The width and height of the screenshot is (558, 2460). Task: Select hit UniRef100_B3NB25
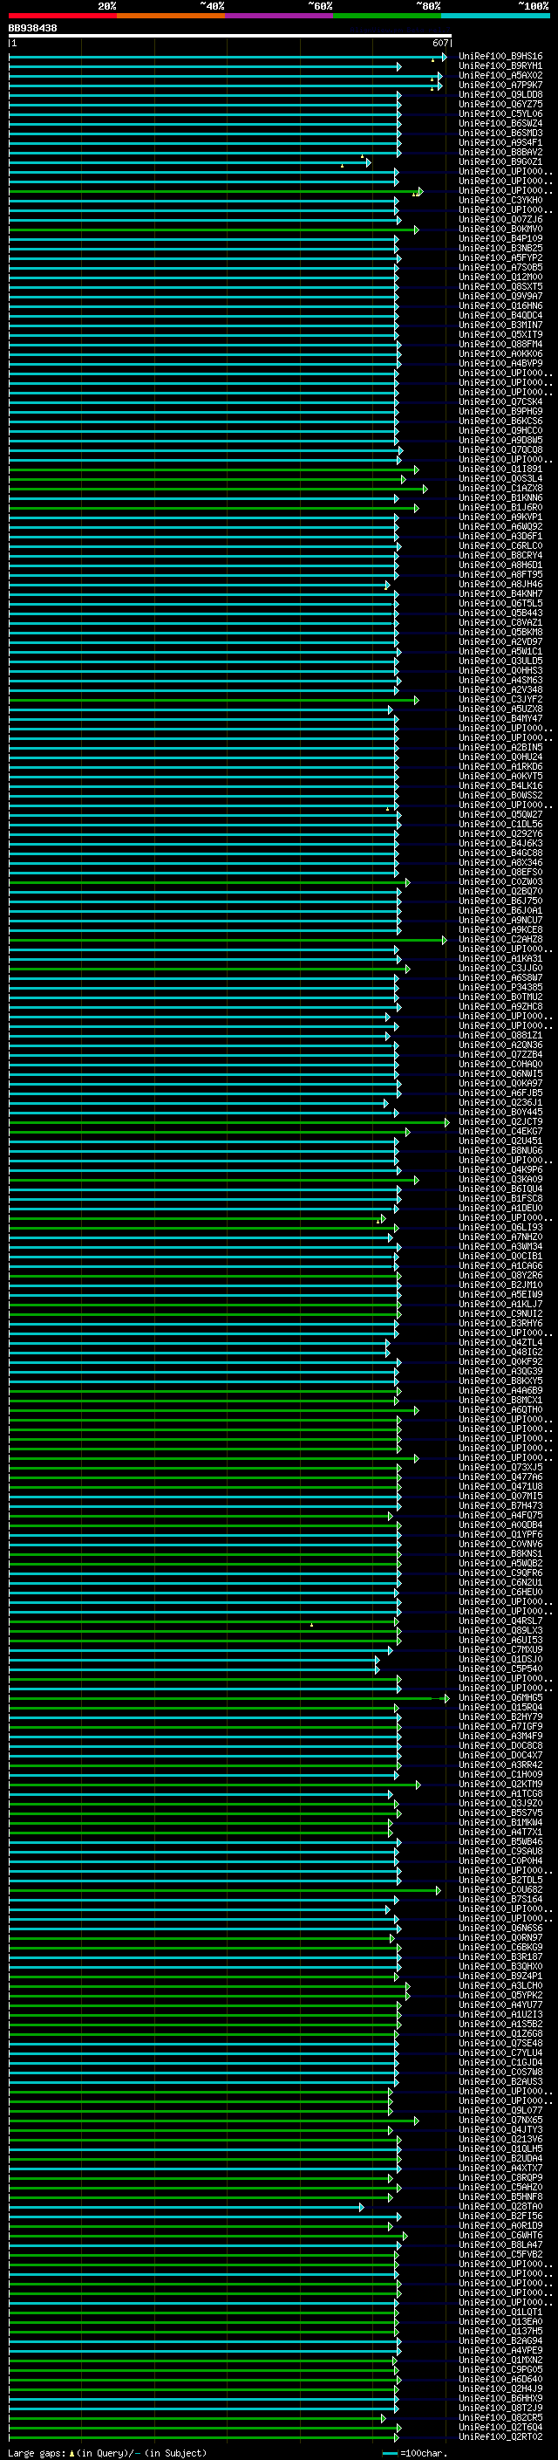[500, 249]
